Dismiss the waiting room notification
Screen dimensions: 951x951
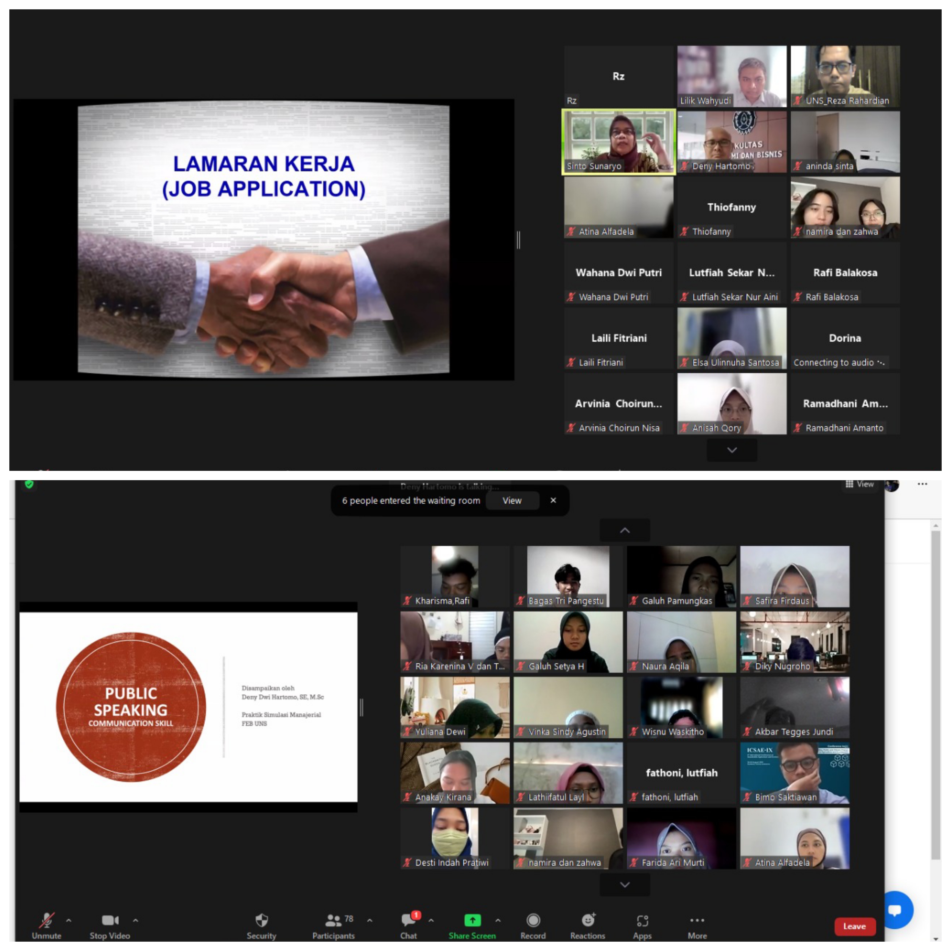(553, 500)
